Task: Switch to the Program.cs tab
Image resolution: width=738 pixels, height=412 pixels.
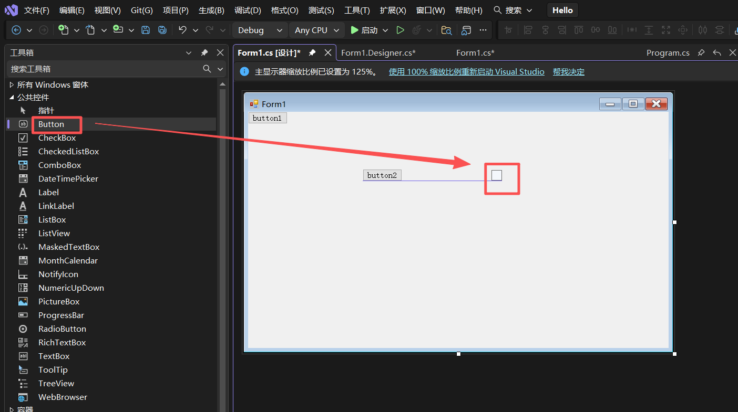Action: (668, 52)
